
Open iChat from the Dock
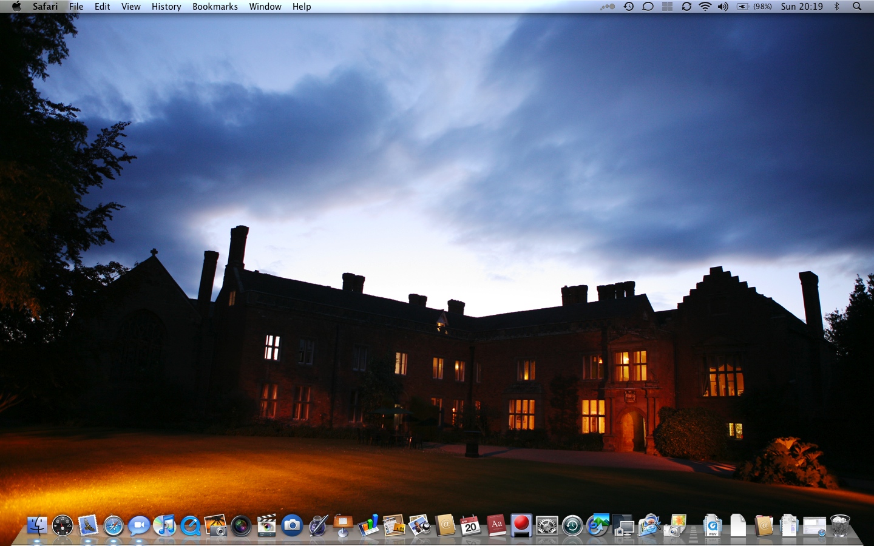click(x=139, y=525)
